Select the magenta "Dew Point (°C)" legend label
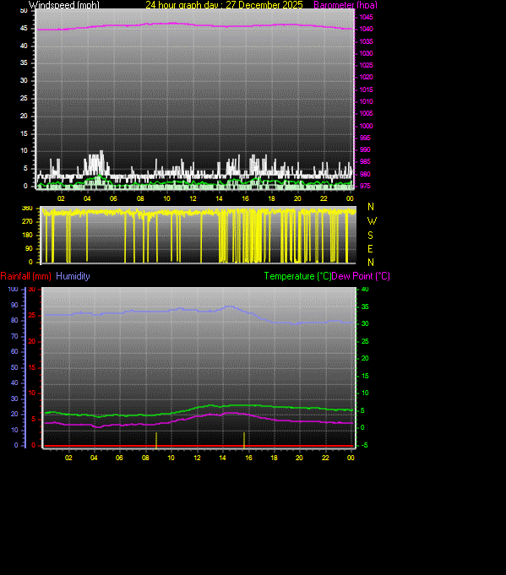Screen dimensions: 506x575 coord(361,276)
